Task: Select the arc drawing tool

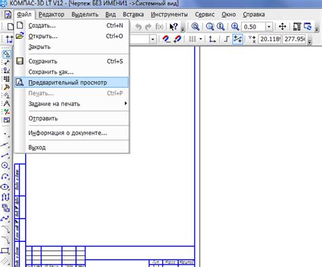Action: [x=5, y=177]
